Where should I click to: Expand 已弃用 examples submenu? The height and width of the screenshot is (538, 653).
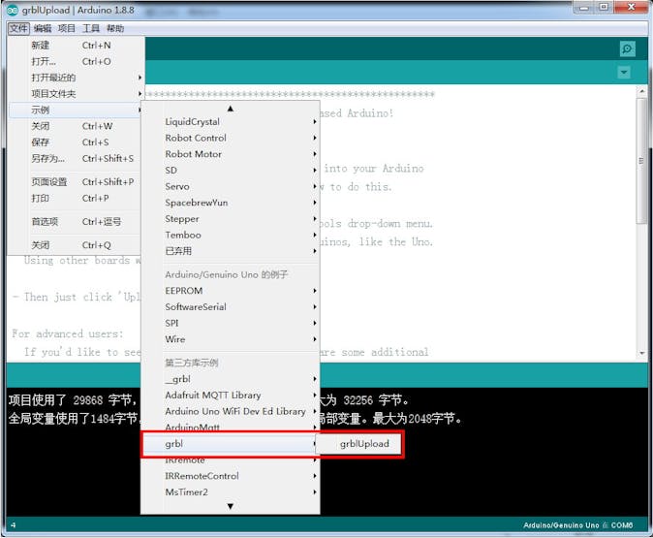coord(231,251)
